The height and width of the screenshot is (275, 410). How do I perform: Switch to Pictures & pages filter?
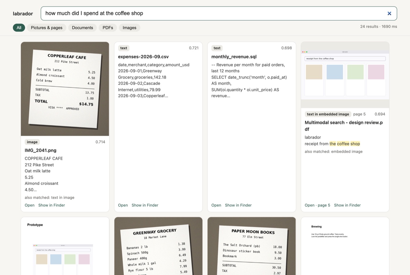(x=47, y=28)
